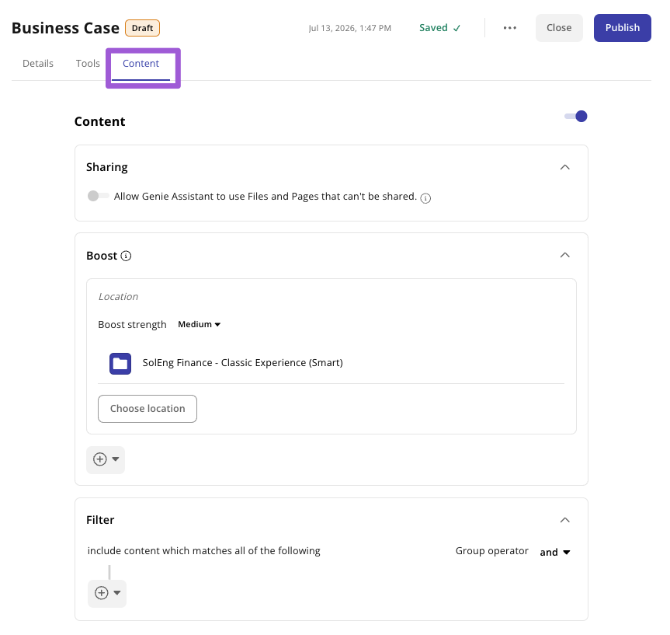Image resolution: width=670 pixels, height=635 pixels.
Task: Select the SolEng Finance folder icon
Action: coord(120,364)
